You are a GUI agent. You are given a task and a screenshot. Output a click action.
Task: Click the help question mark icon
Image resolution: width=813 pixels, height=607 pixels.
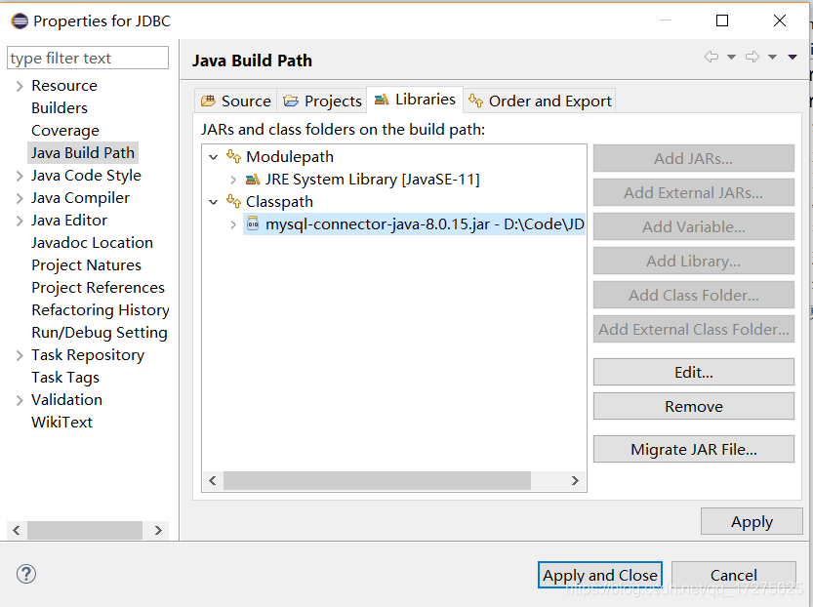[26, 574]
